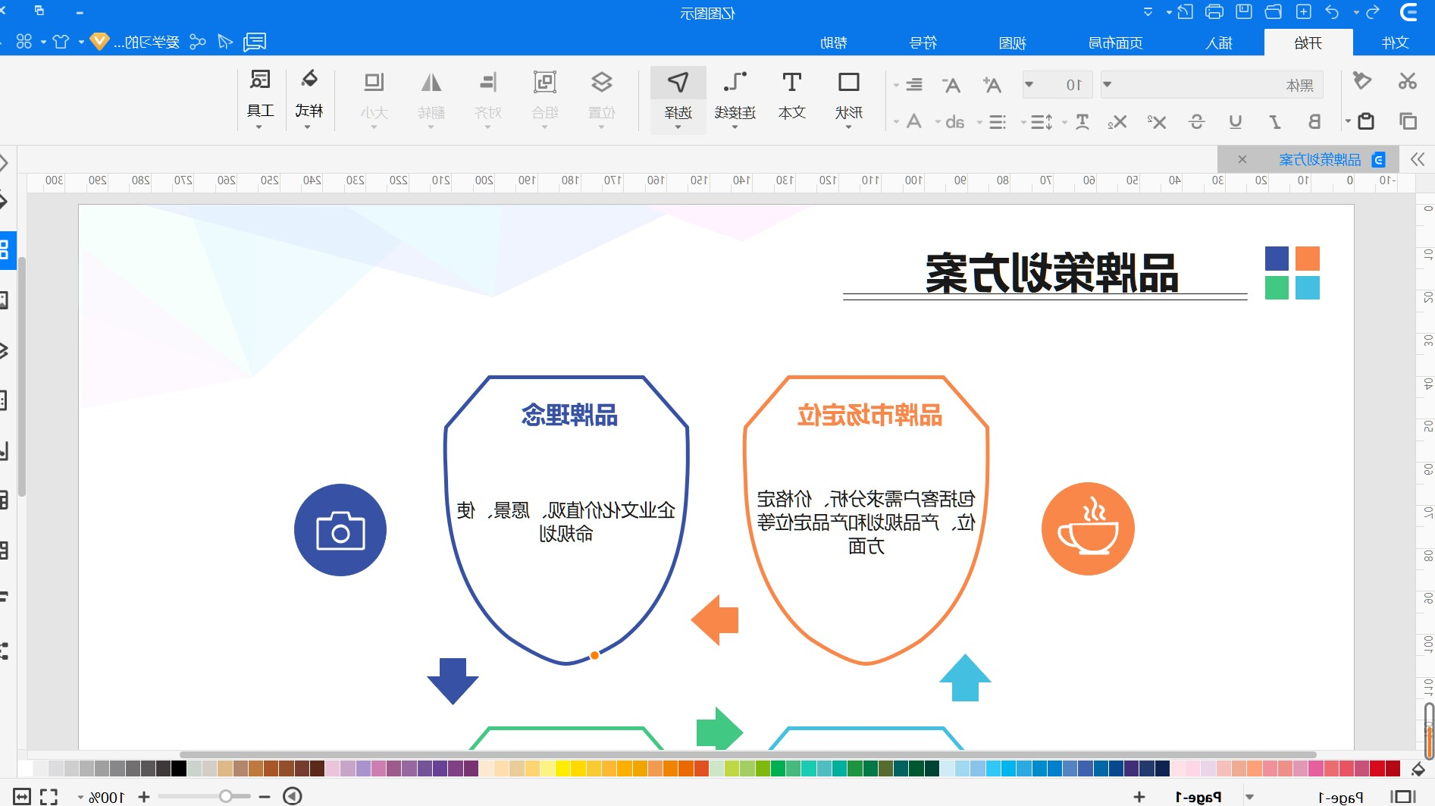Click the Format Painter brush icon
The width and height of the screenshot is (1435, 806).
pyautogui.click(x=1362, y=81)
